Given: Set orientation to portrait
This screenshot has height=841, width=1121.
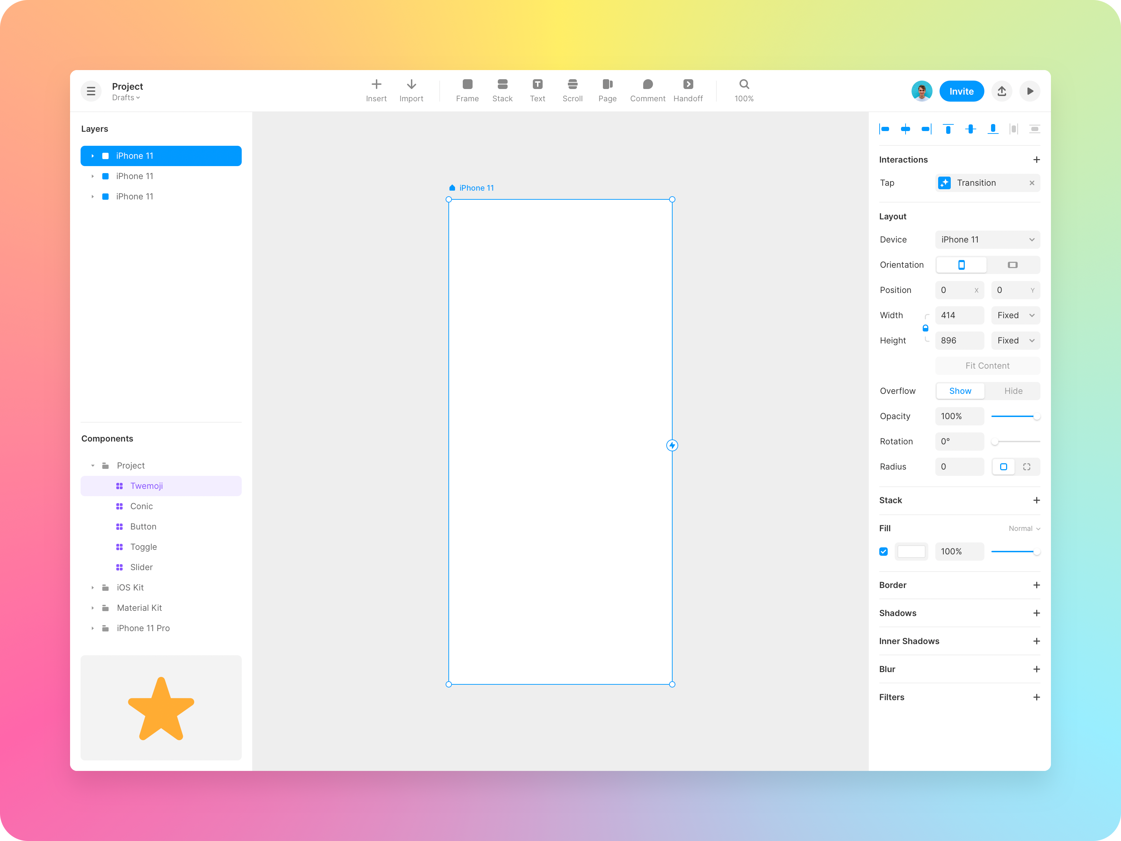Looking at the screenshot, I should (961, 265).
